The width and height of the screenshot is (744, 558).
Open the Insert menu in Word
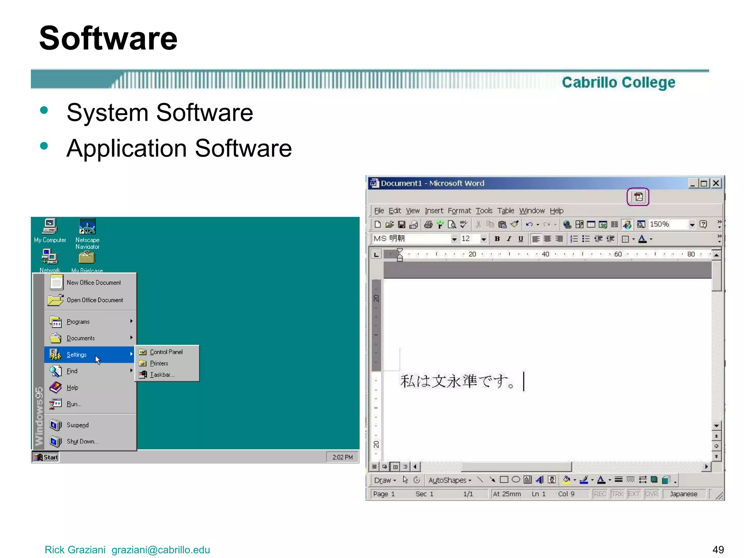click(x=434, y=211)
